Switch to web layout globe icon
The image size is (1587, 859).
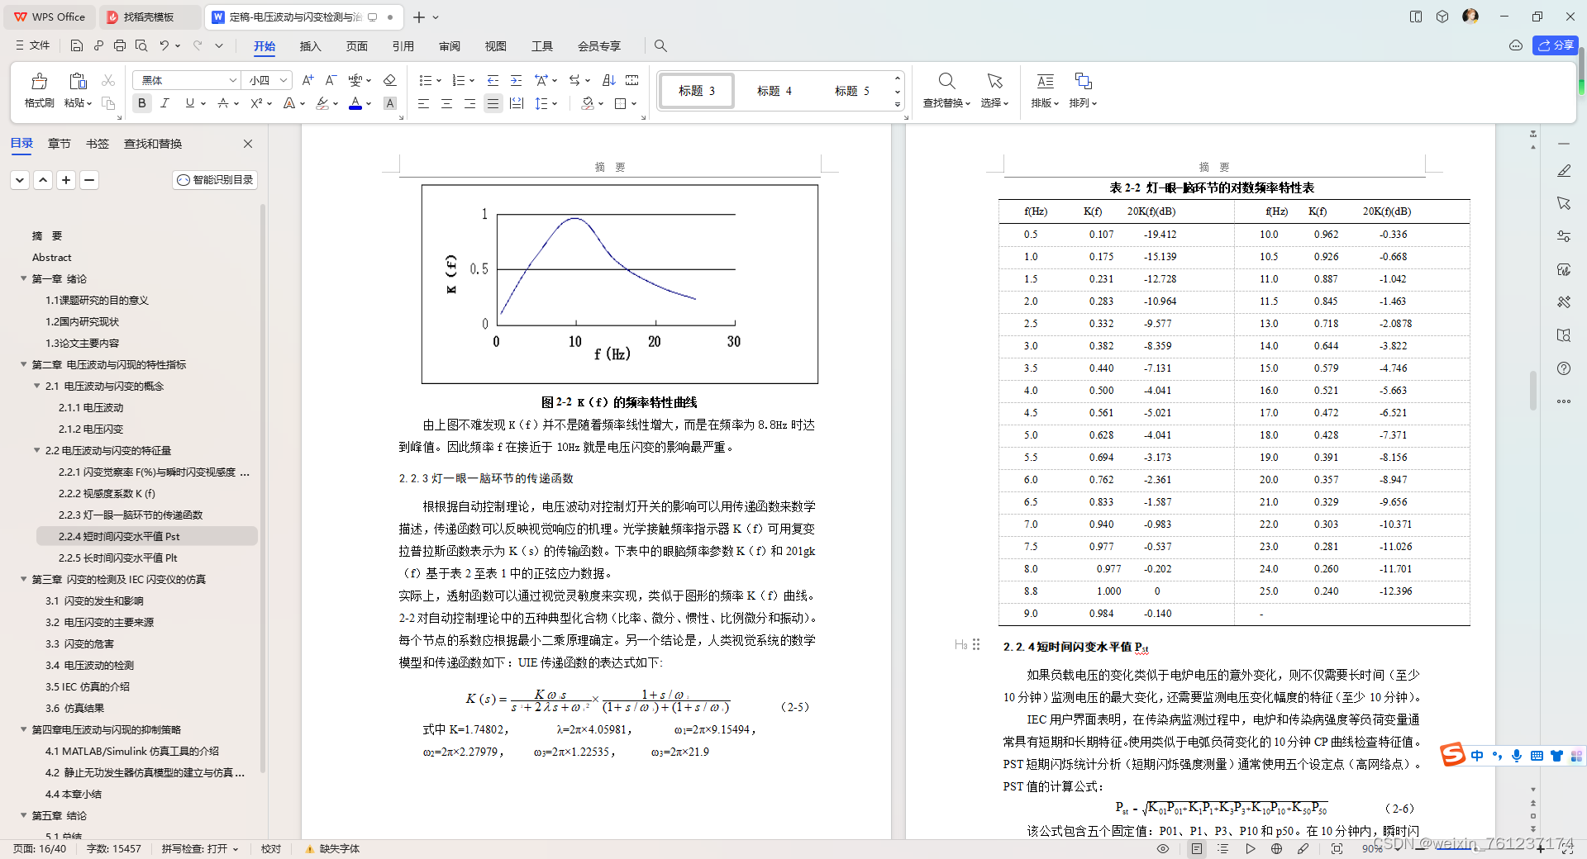(x=1277, y=848)
